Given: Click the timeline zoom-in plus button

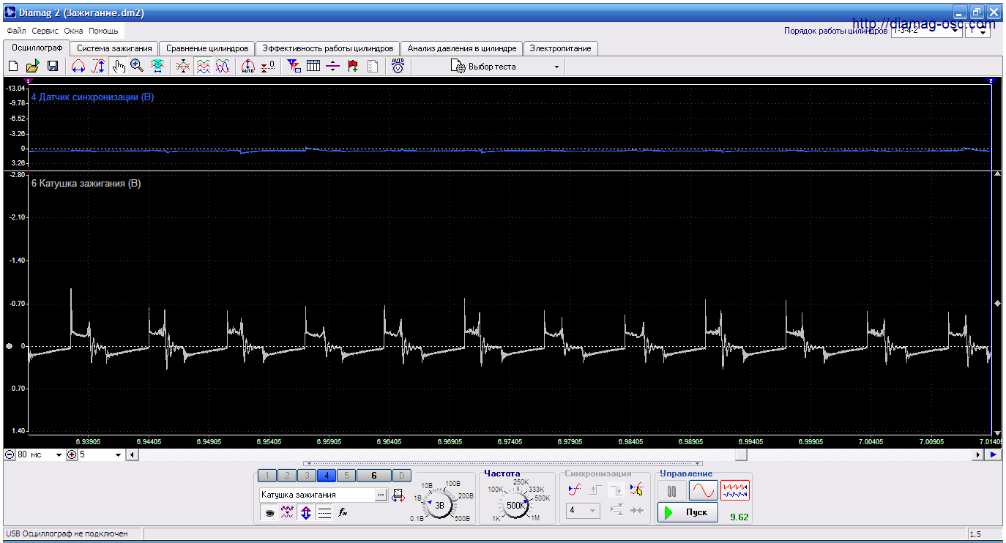Looking at the screenshot, I should click(x=72, y=455).
